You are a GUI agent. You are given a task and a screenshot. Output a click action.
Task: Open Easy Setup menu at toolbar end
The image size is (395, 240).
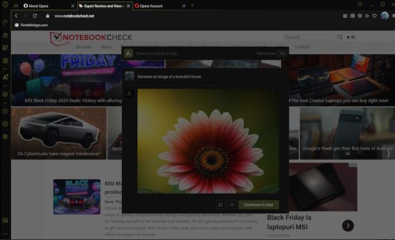pyautogui.click(x=393, y=16)
